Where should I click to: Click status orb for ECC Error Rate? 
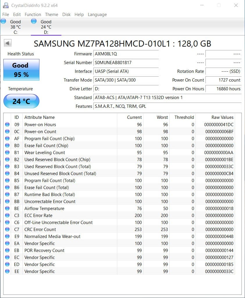(x=7, y=216)
